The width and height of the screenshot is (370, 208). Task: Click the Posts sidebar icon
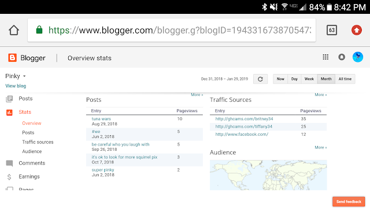[9, 99]
